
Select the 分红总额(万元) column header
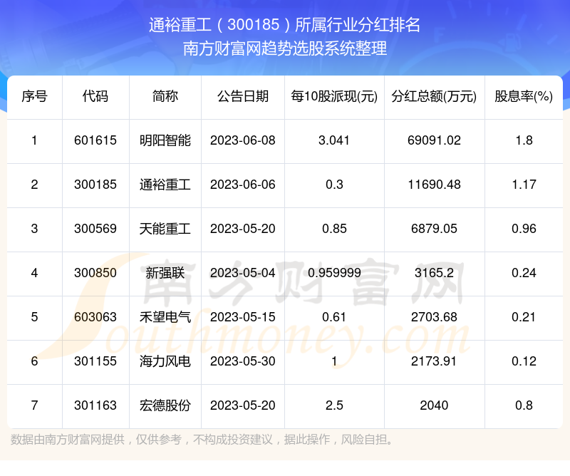(x=435, y=97)
